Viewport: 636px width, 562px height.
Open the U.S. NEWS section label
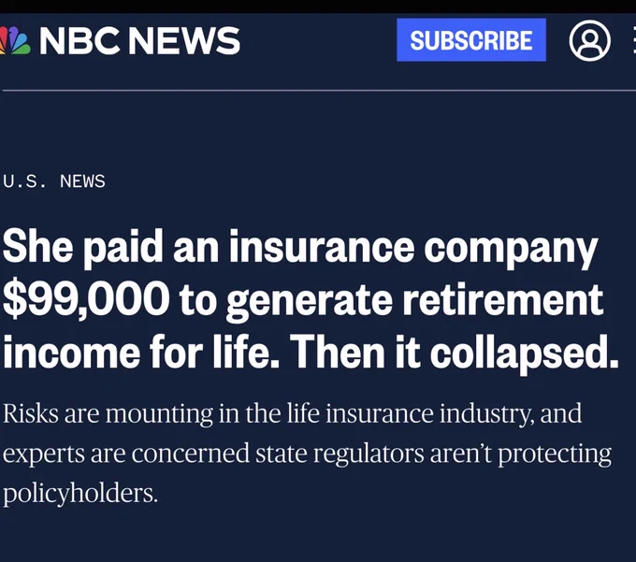(54, 181)
